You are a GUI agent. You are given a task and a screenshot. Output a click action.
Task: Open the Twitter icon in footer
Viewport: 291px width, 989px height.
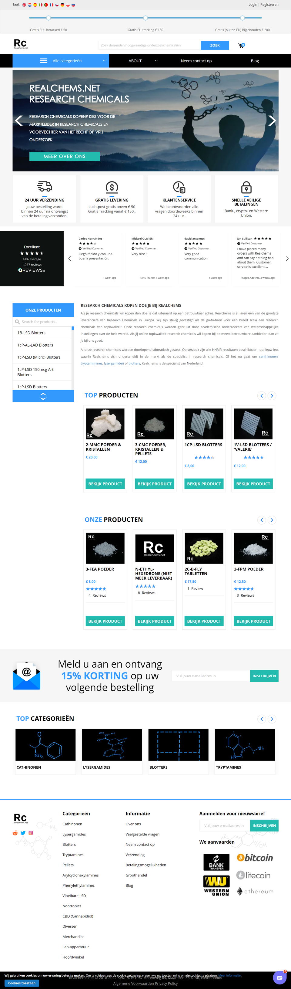(23, 833)
